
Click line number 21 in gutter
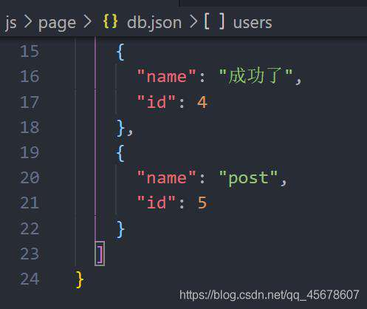pos(30,203)
